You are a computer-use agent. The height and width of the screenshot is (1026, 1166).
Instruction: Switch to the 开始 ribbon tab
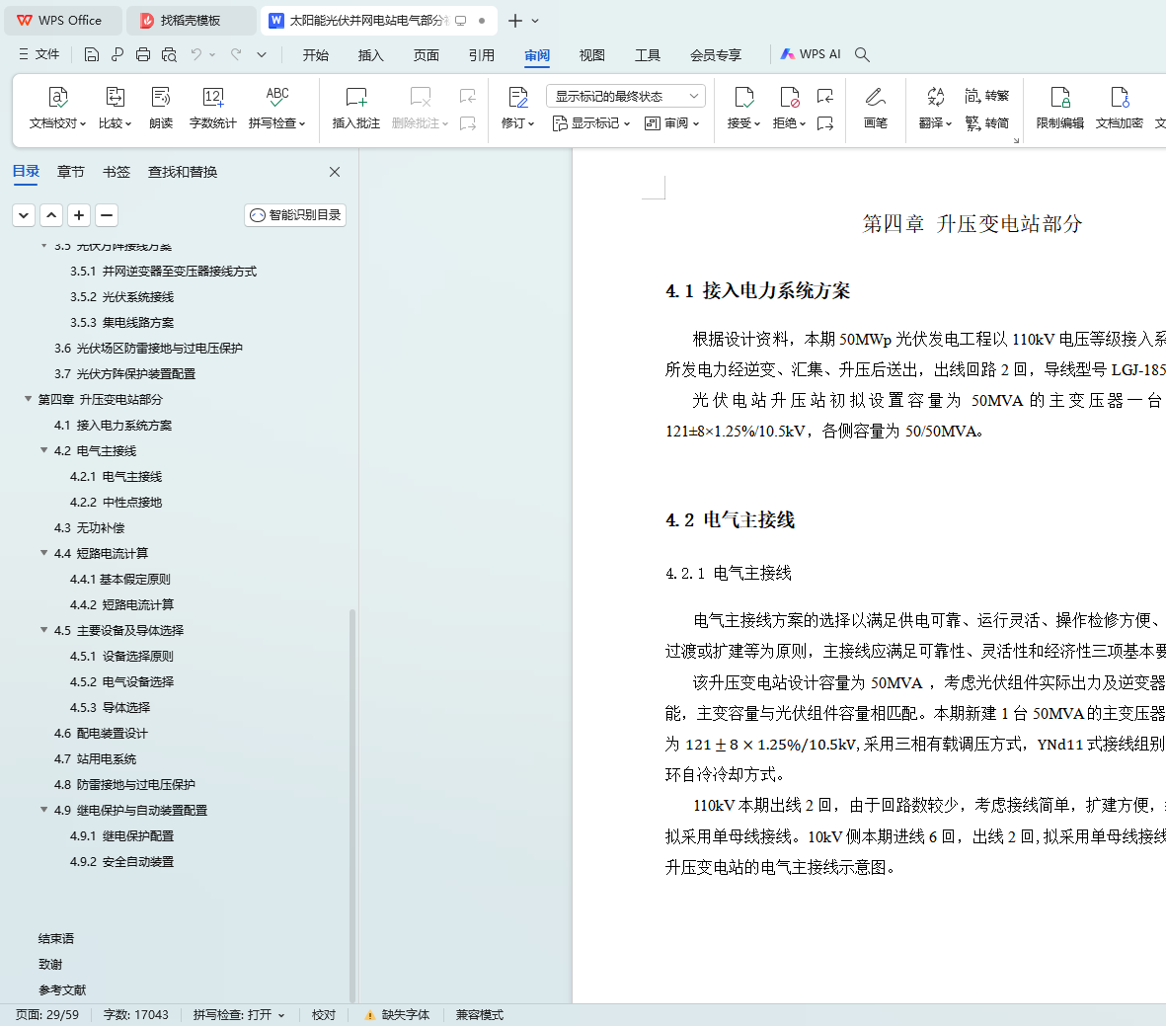(x=315, y=55)
